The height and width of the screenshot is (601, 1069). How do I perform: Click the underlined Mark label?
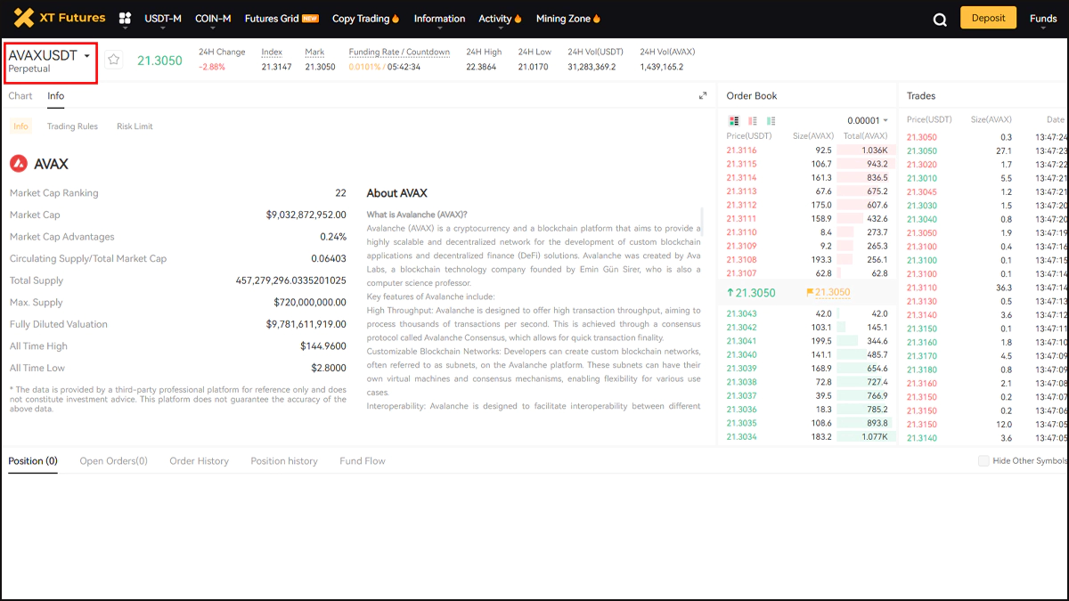314,53
